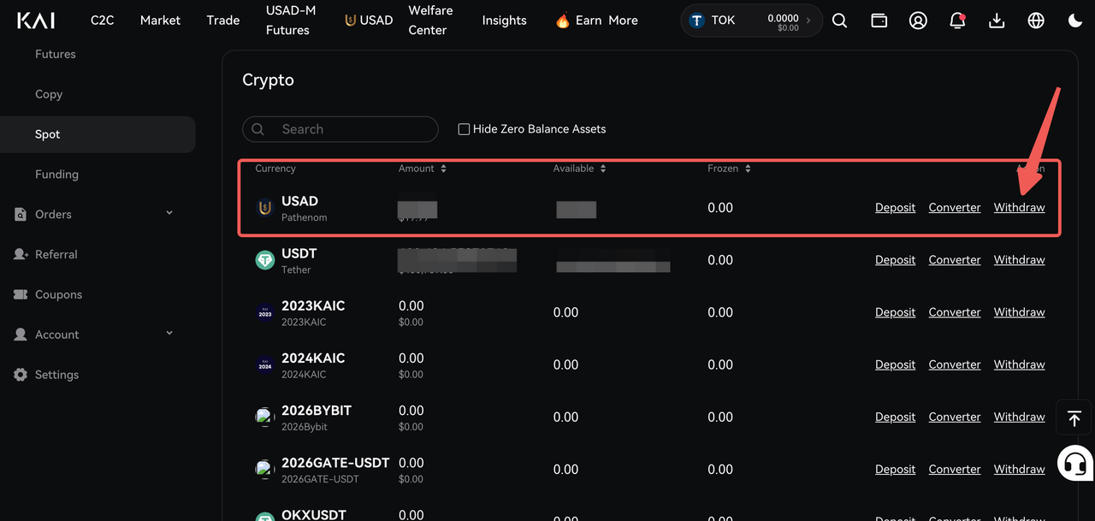The image size is (1095, 521).
Task: Focus the crypto Search field
Action: [x=340, y=129]
